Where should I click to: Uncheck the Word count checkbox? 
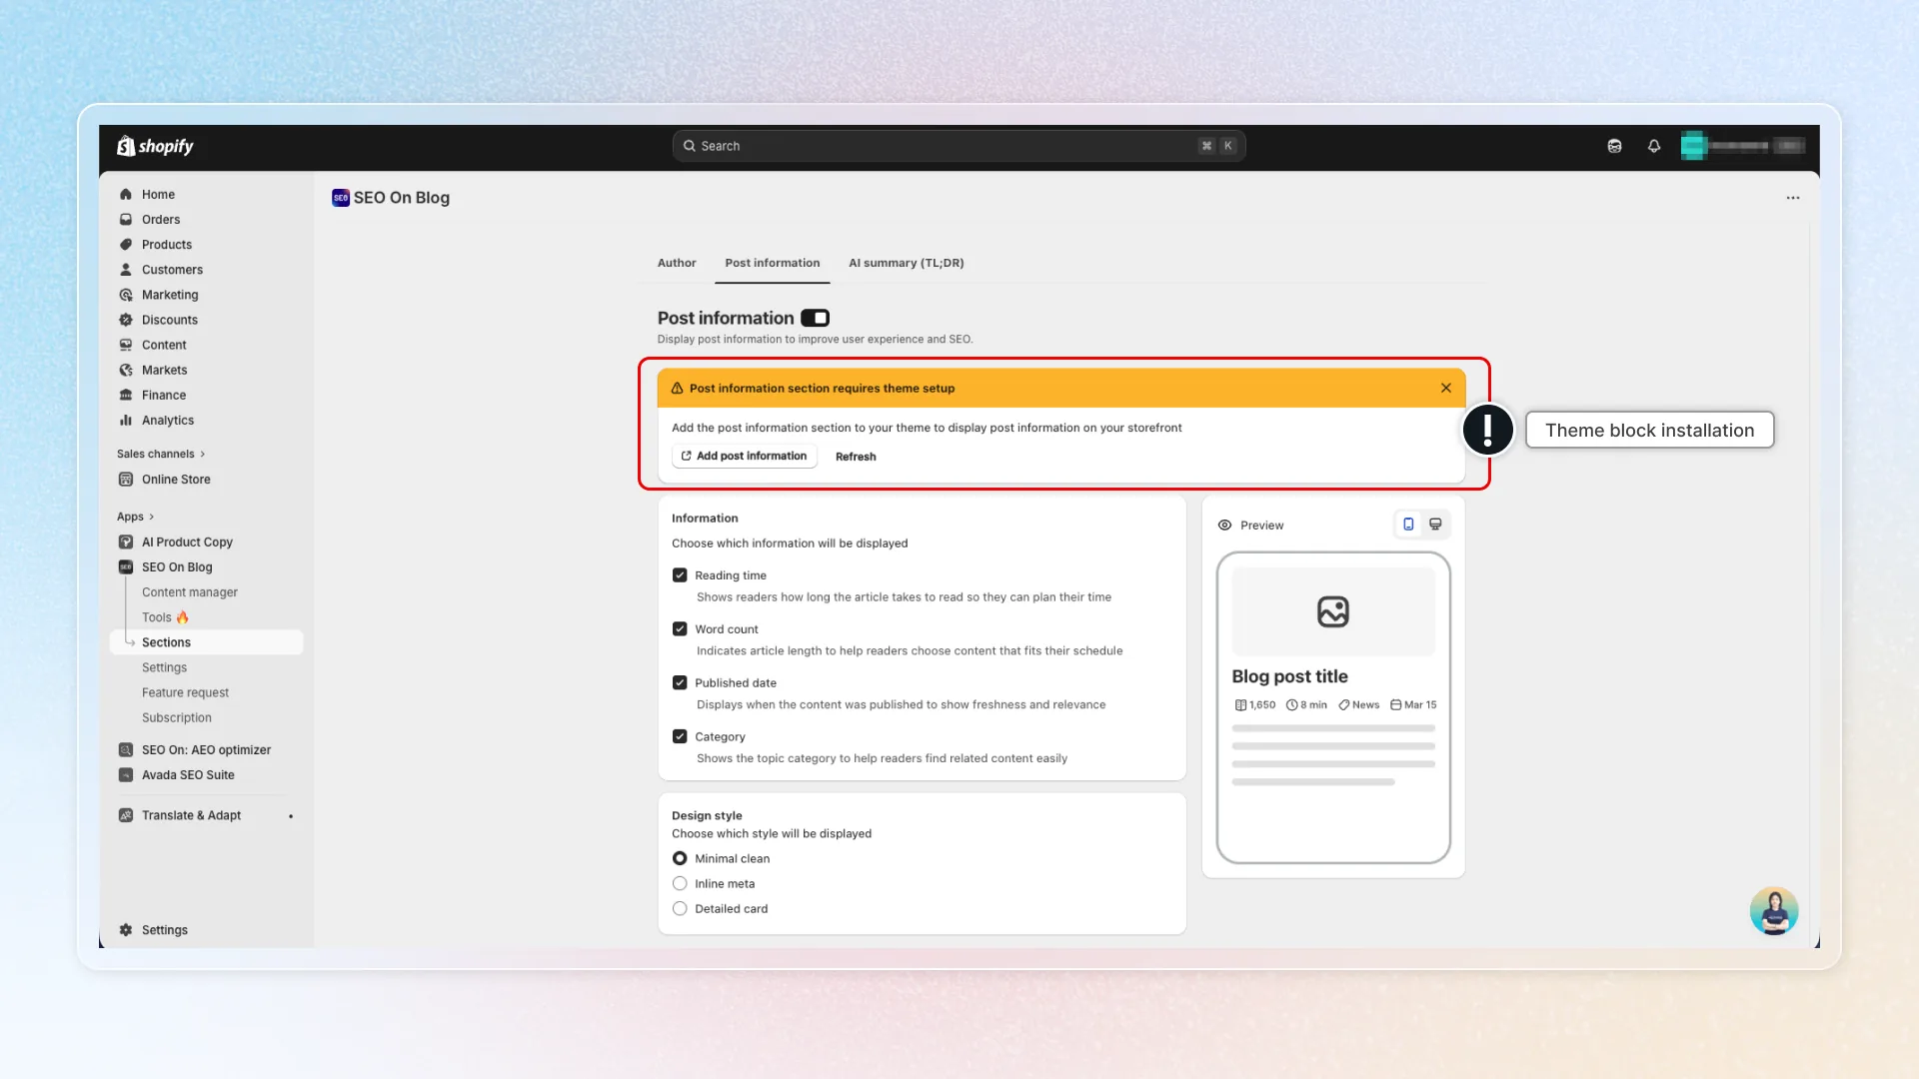[x=680, y=629]
